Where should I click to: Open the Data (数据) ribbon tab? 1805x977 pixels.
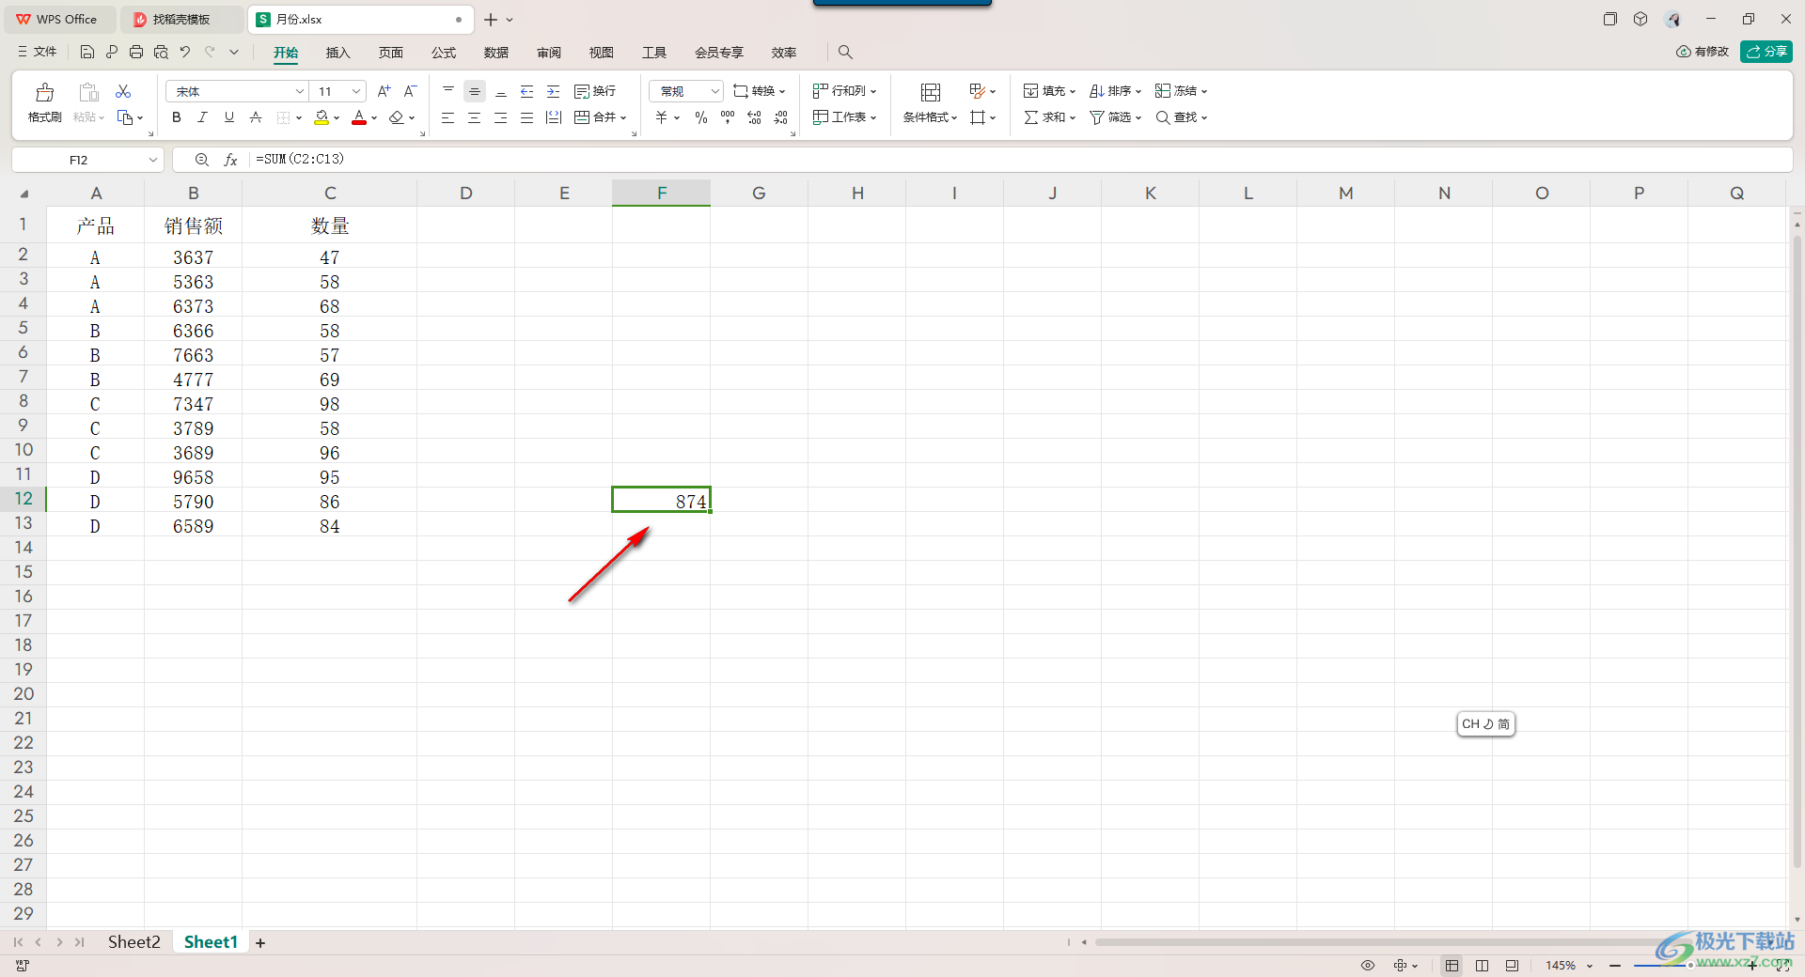(x=496, y=53)
